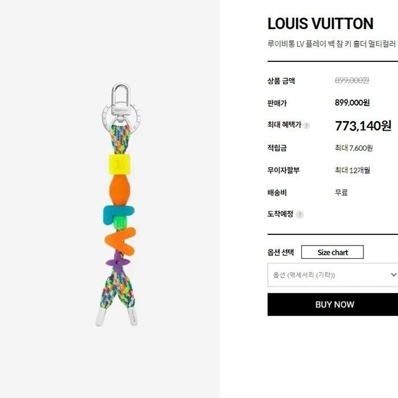Screen dimensions: 398x398
Task: Click the yellow LV cube bead
Action: (119, 164)
